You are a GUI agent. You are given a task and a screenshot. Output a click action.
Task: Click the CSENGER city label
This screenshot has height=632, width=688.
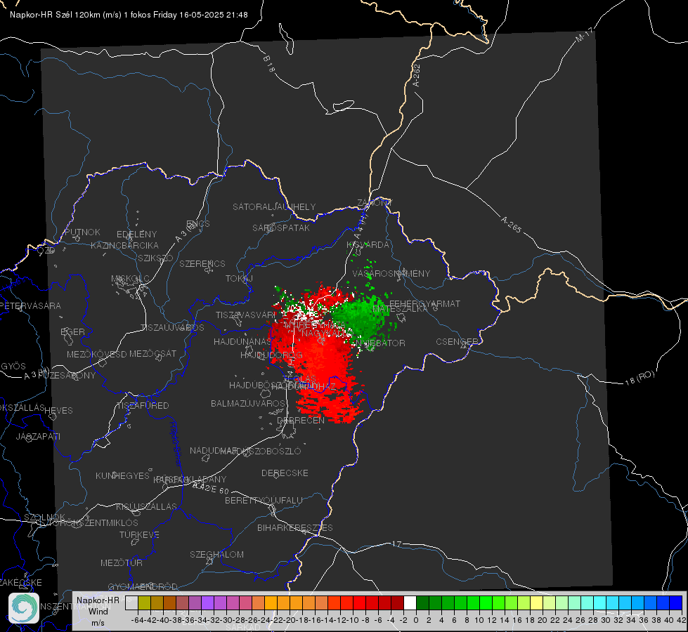coord(457,342)
